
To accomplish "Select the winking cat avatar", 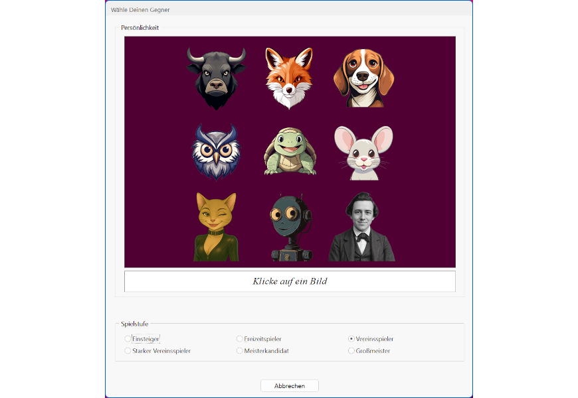I will point(216,227).
